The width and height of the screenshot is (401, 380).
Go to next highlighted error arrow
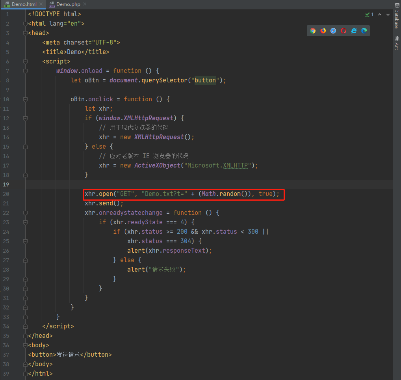coord(388,15)
